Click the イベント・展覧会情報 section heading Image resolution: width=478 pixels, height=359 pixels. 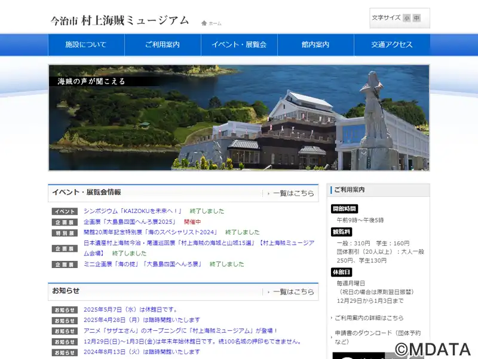coord(87,192)
